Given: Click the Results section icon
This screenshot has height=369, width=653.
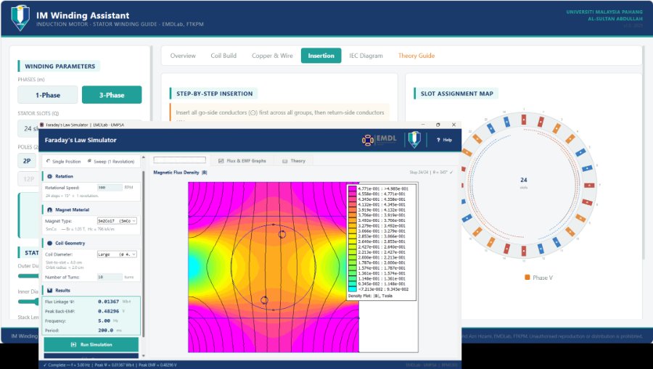Looking at the screenshot, I should [x=50, y=291].
